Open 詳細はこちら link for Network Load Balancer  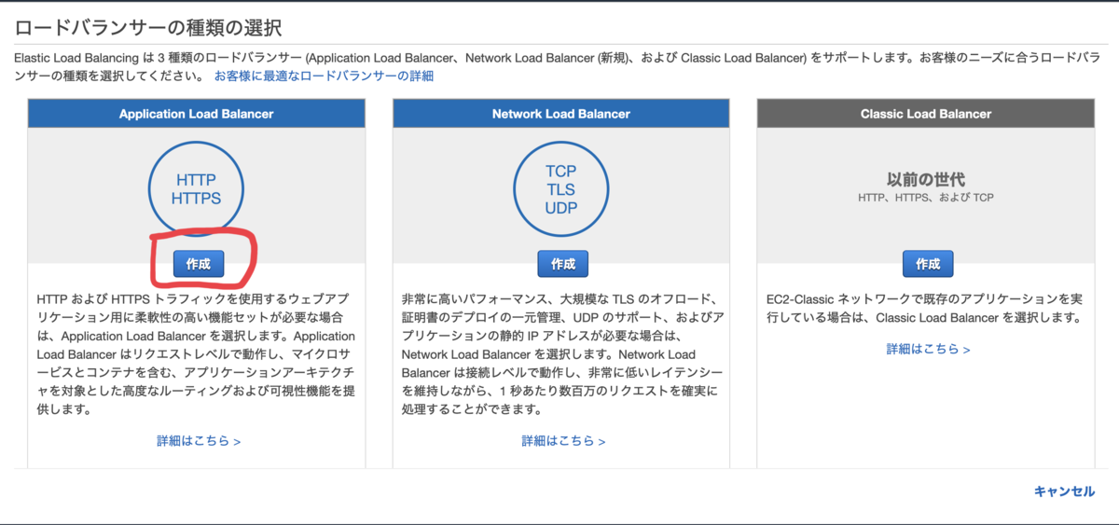pos(563,441)
